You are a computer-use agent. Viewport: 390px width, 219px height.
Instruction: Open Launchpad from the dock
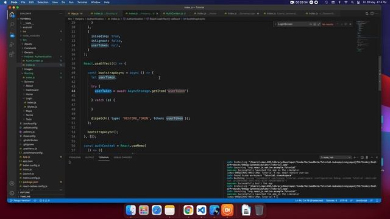tap(144, 210)
